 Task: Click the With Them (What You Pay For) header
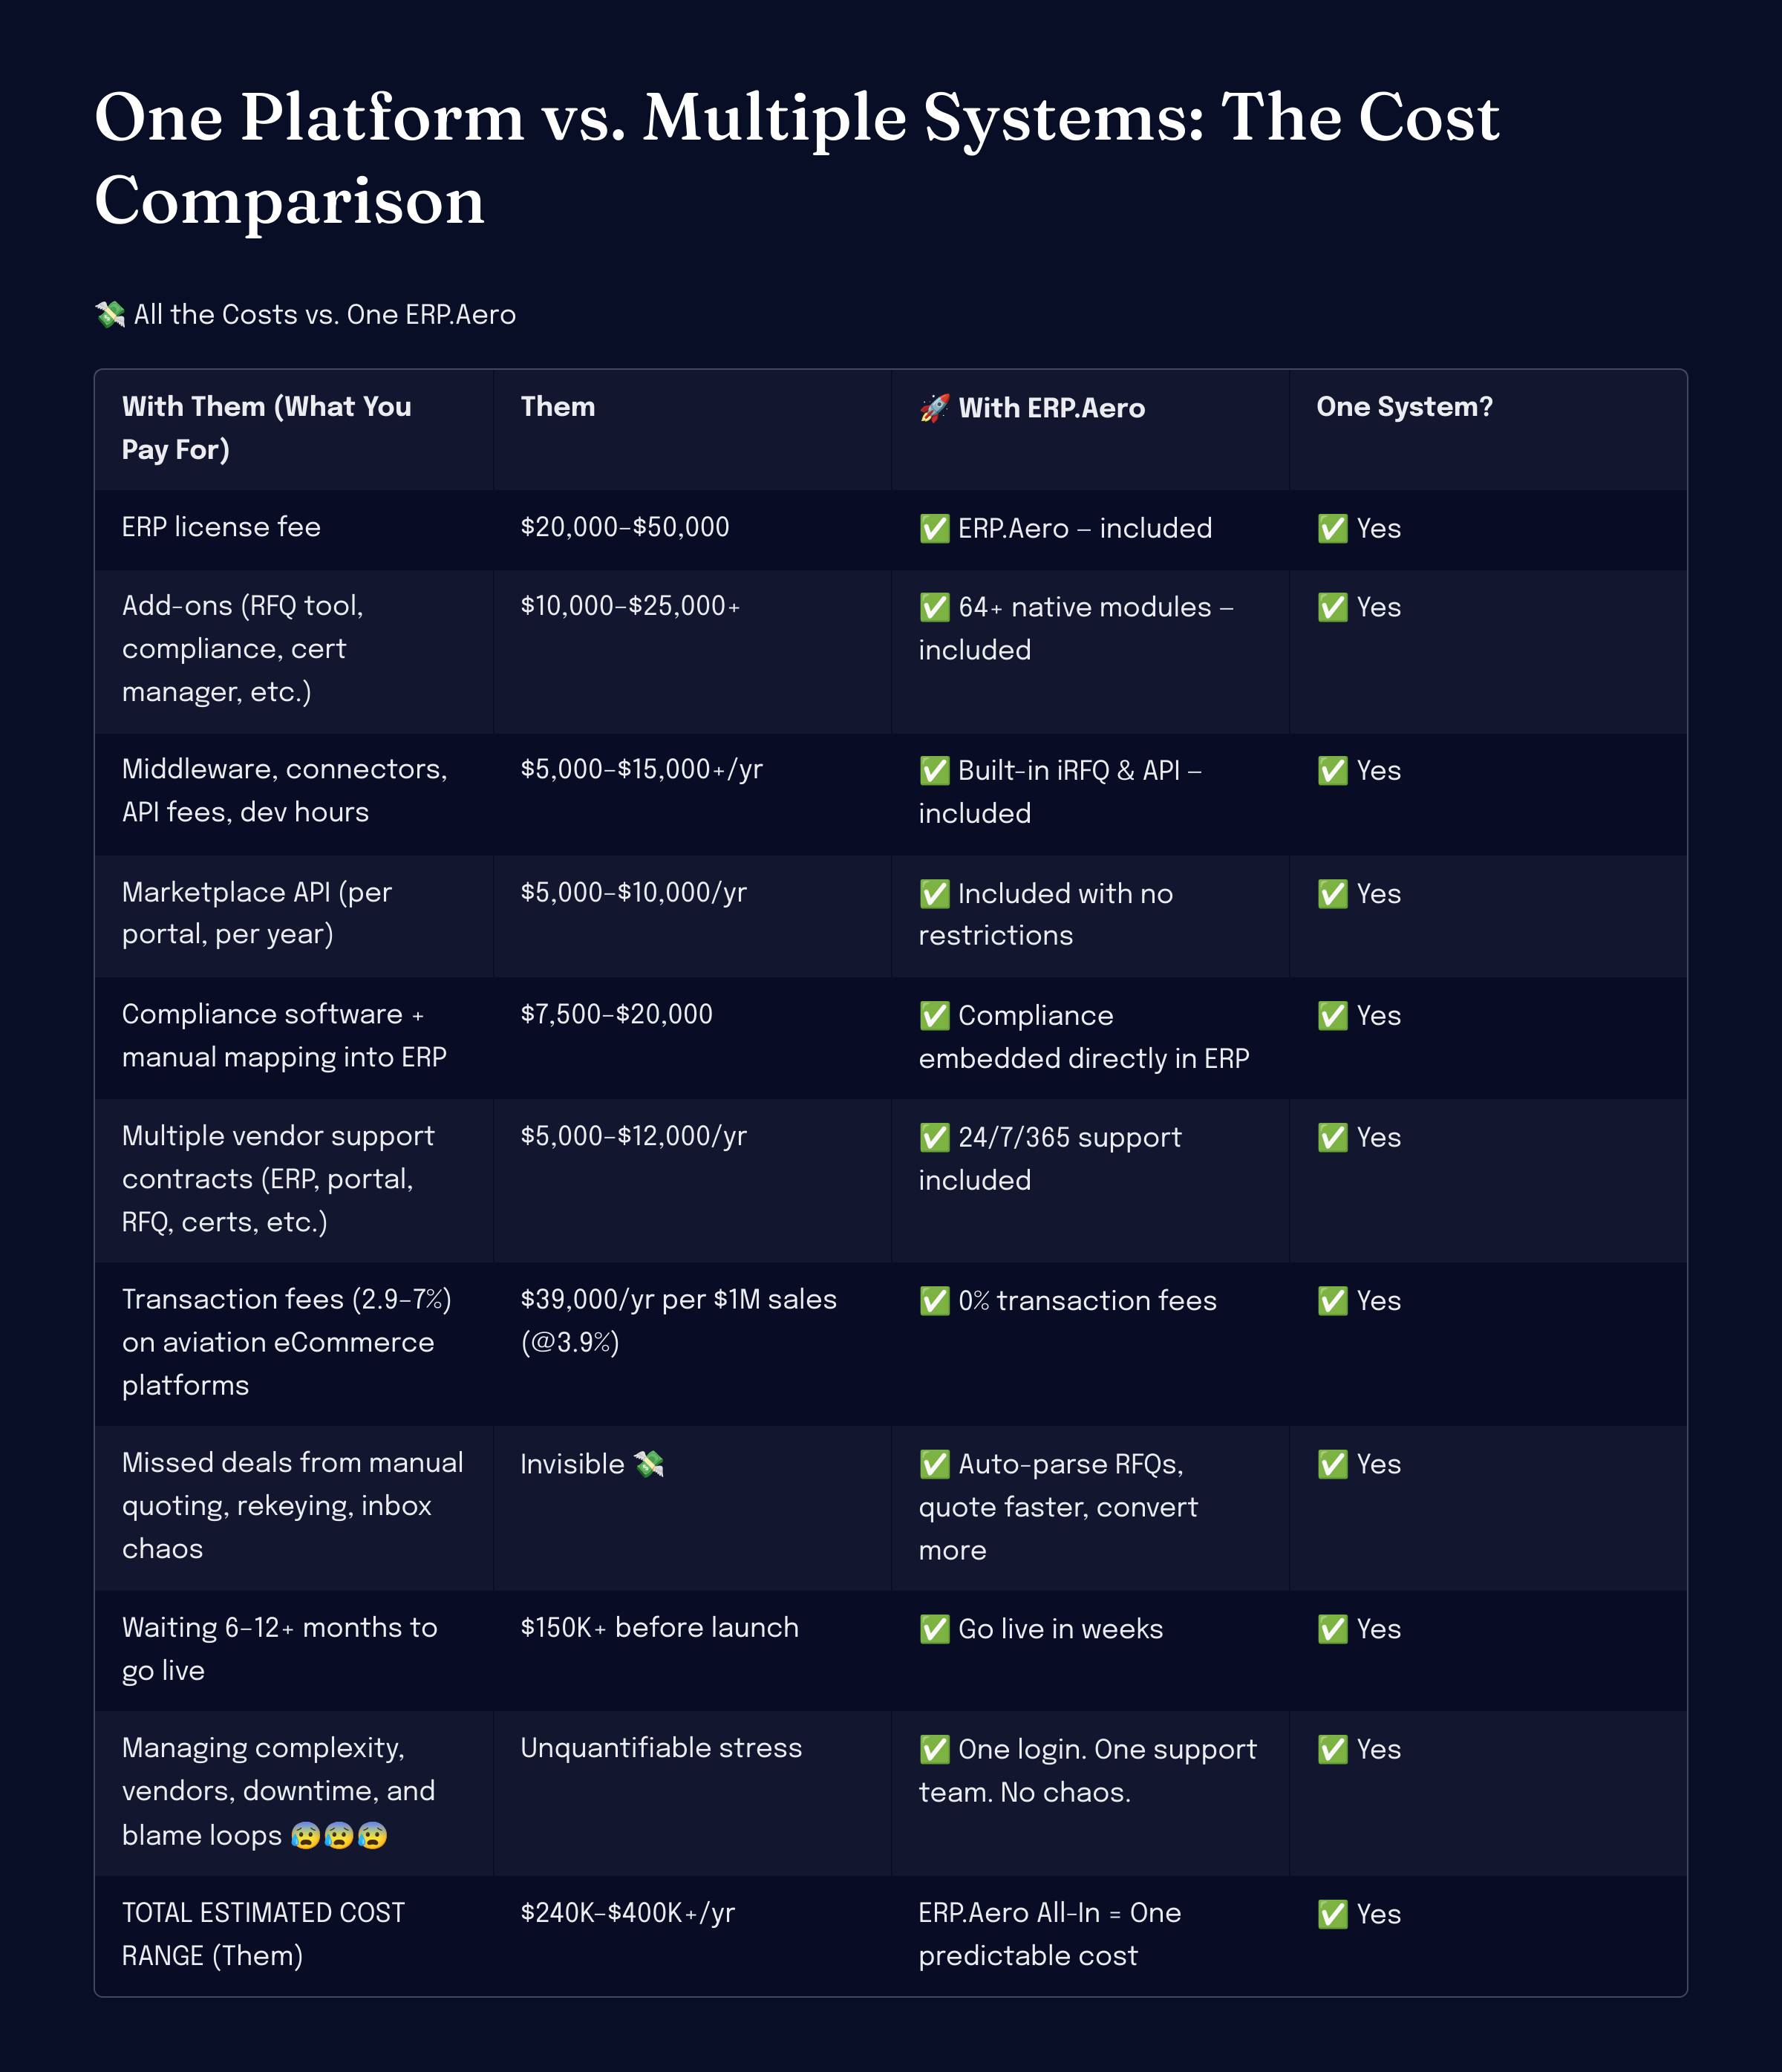pyautogui.click(x=267, y=428)
